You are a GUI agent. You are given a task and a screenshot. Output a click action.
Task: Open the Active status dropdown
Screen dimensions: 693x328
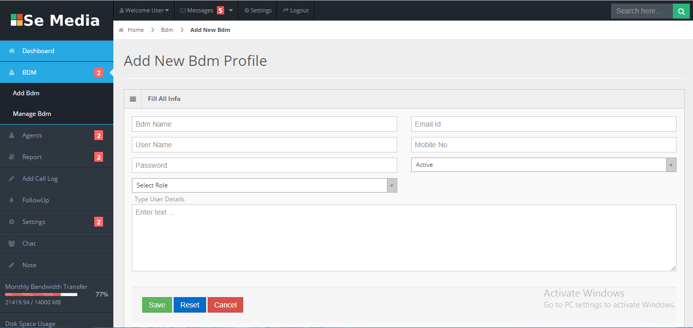[544, 165]
